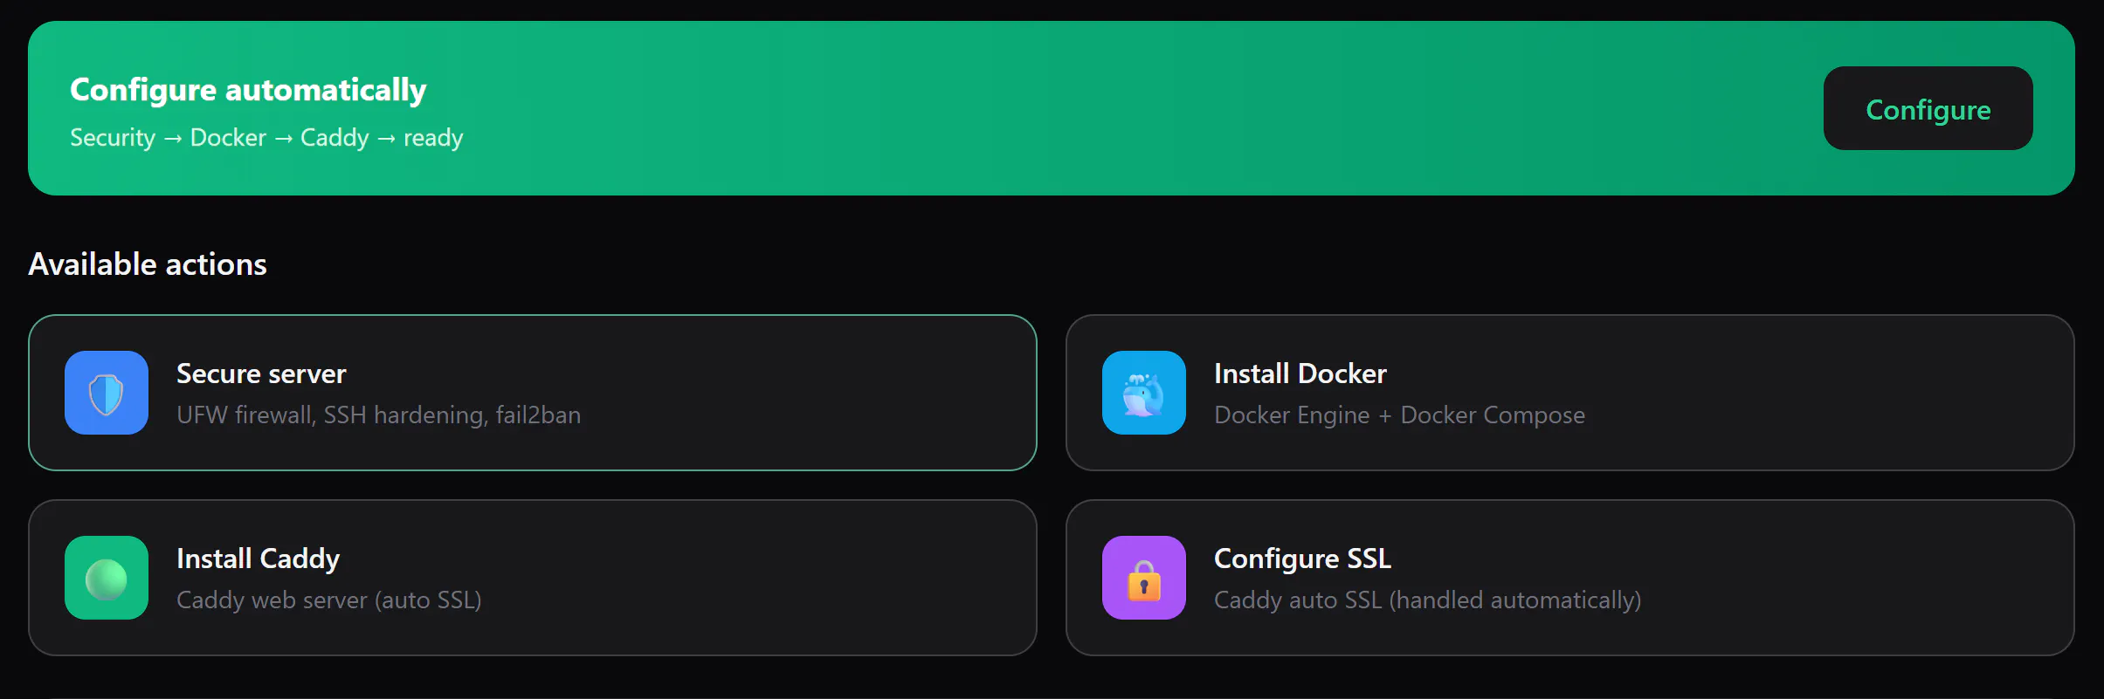The height and width of the screenshot is (699, 2104).
Task: Click the Caddy auto SSL handled automatically text
Action: [x=1427, y=600]
